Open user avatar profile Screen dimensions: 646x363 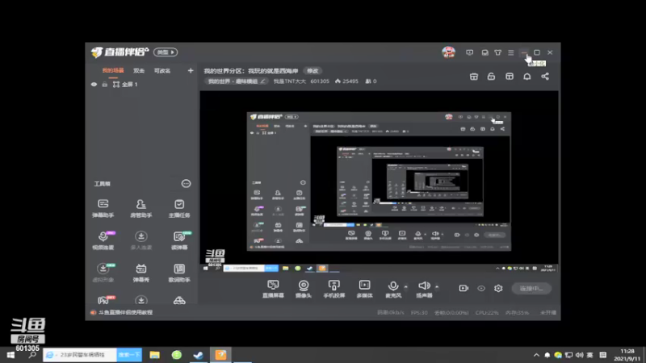448,52
